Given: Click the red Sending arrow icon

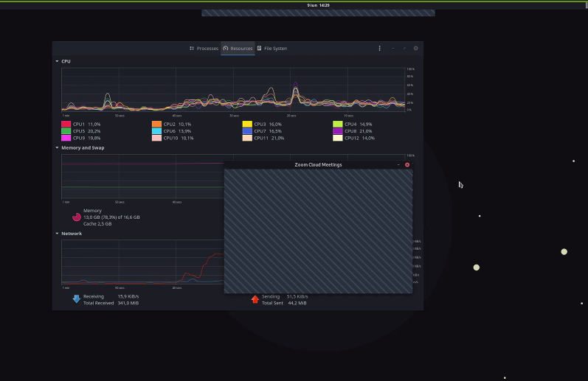Looking at the screenshot, I should point(255,299).
